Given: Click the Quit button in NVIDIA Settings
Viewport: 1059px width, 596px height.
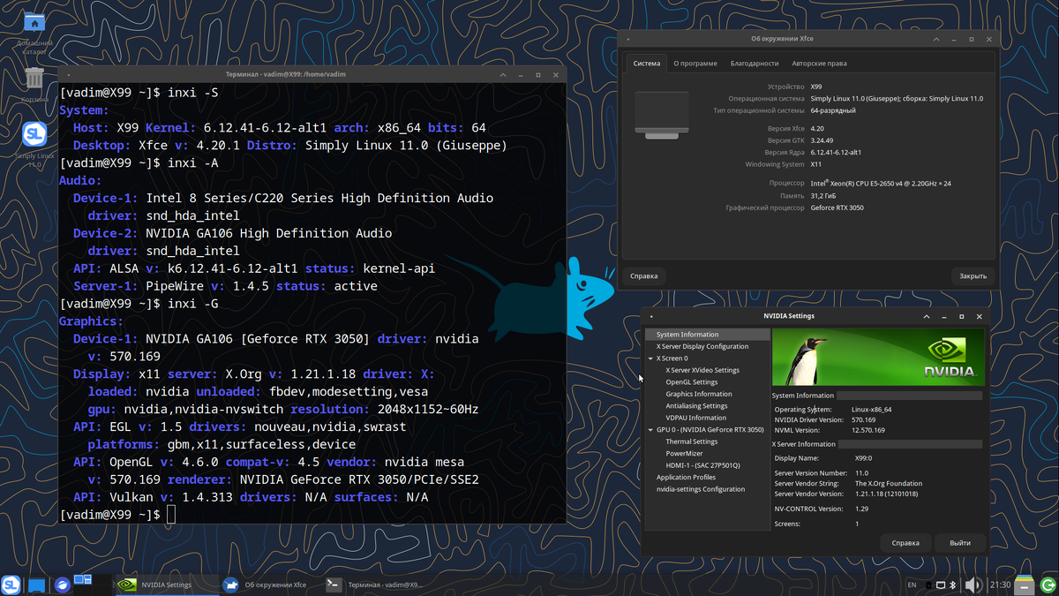Looking at the screenshot, I should pos(960,543).
